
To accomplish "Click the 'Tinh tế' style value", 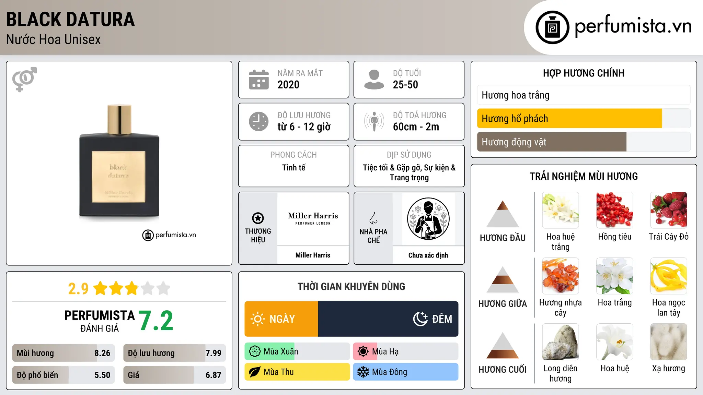I will point(293,168).
